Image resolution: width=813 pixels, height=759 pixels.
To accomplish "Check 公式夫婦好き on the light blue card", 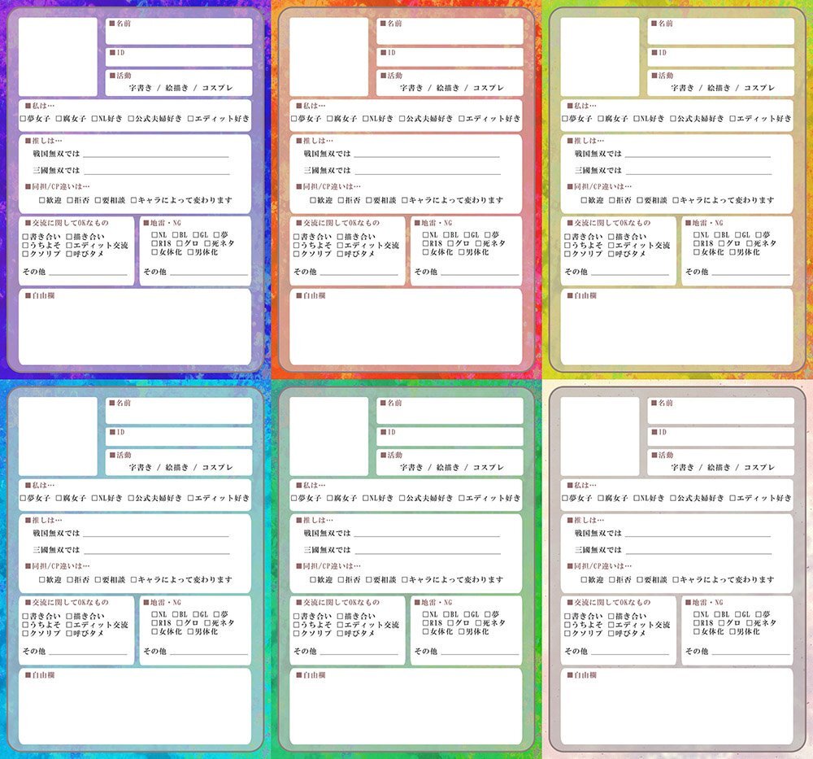I will pyautogui.click(x=131, y=498).
